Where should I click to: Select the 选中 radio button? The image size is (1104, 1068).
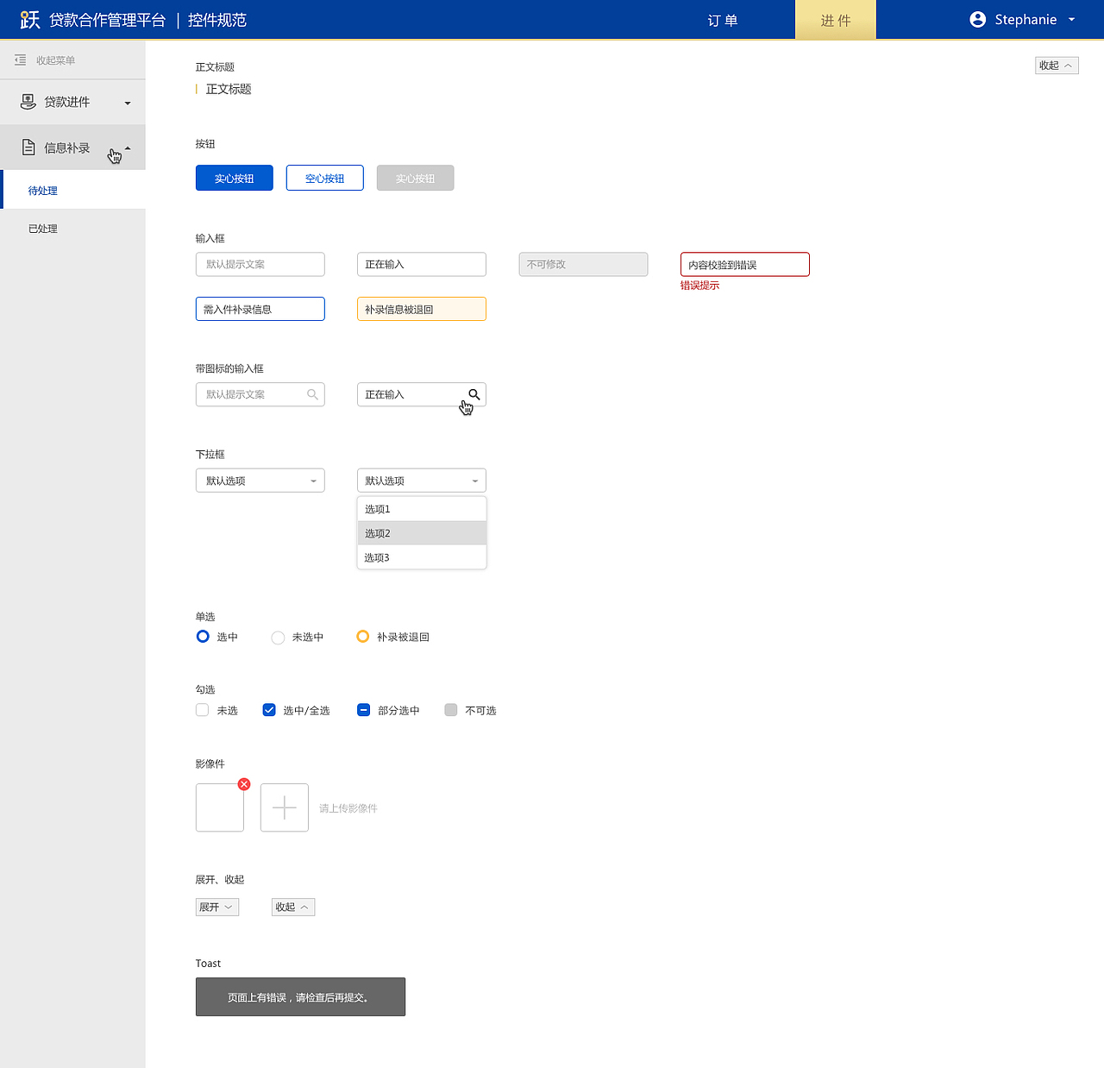tap(203, 637)
